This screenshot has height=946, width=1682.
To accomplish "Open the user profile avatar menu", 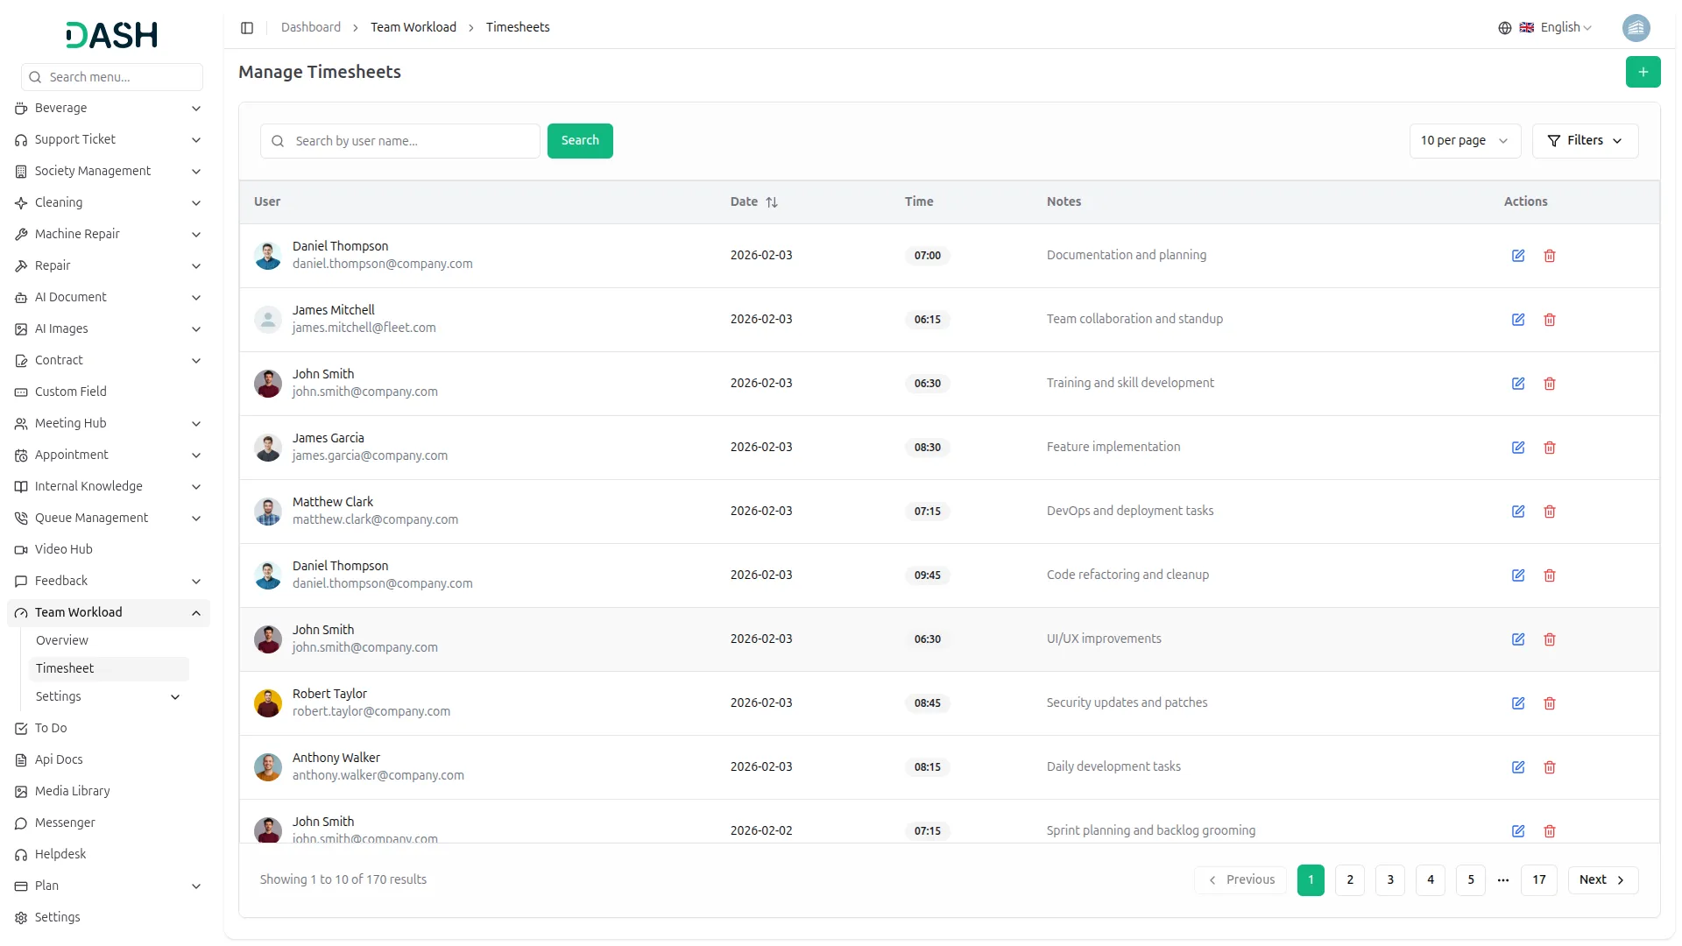I will (1636, 28).
